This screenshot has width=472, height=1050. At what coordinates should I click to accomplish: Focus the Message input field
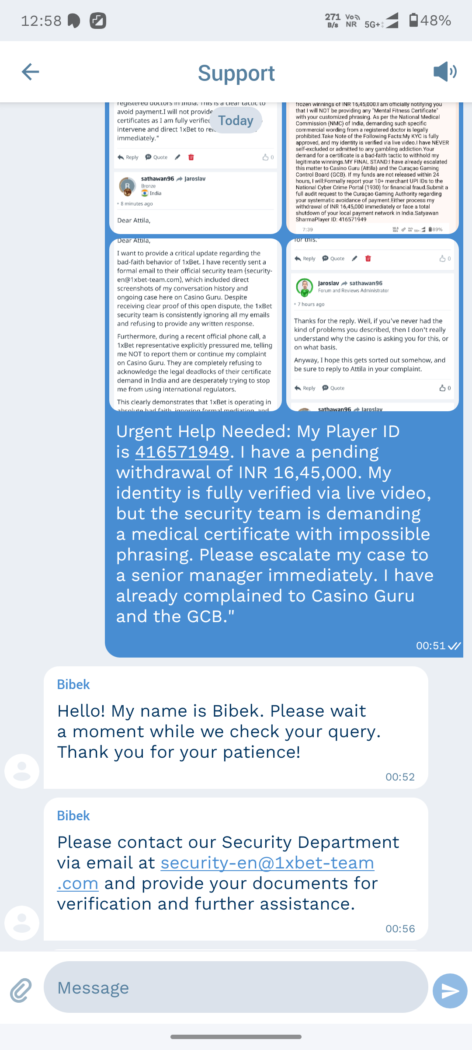pyautogui.click(x=236, y=987)
